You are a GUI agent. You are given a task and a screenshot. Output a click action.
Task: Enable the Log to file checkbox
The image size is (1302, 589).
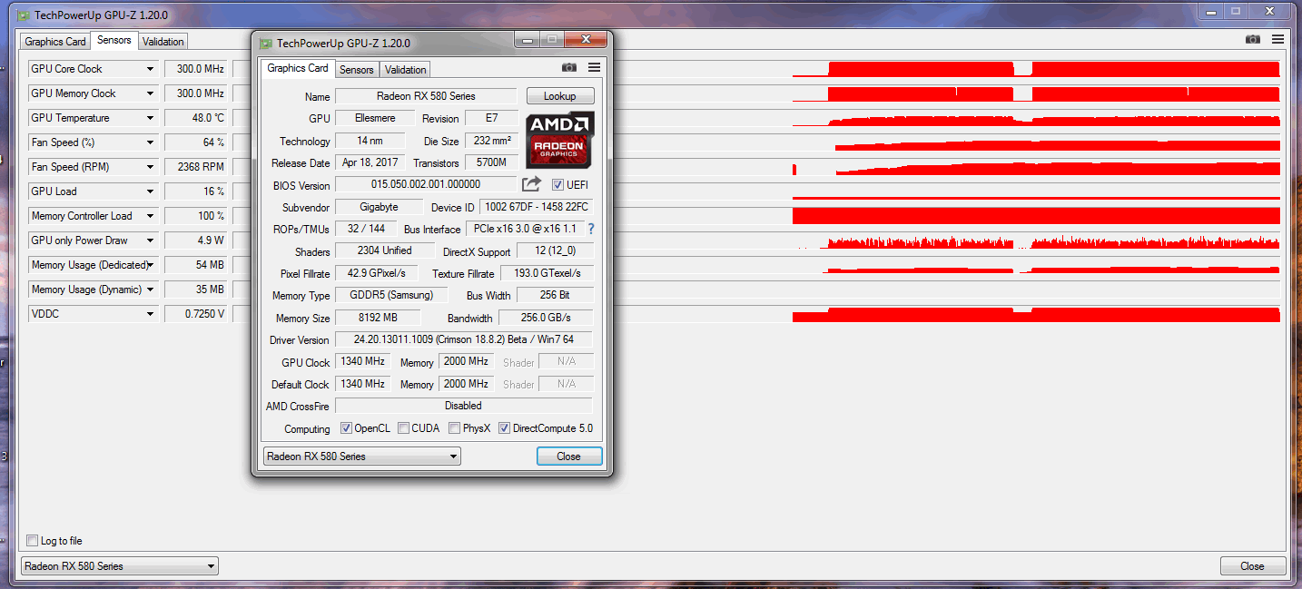point(33,540)
